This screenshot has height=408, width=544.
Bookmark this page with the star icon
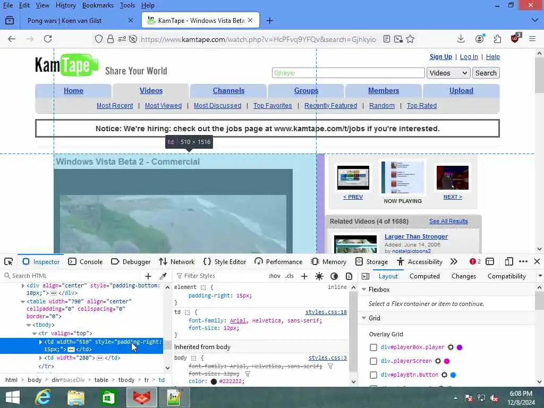pos(411,39)
